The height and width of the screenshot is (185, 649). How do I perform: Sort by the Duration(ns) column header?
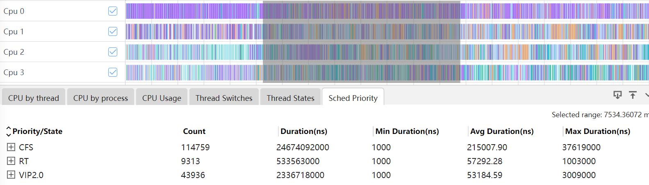(304, 132)
